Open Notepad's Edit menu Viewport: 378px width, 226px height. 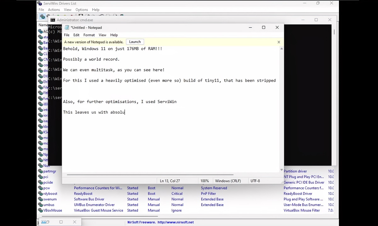point(76,35)
